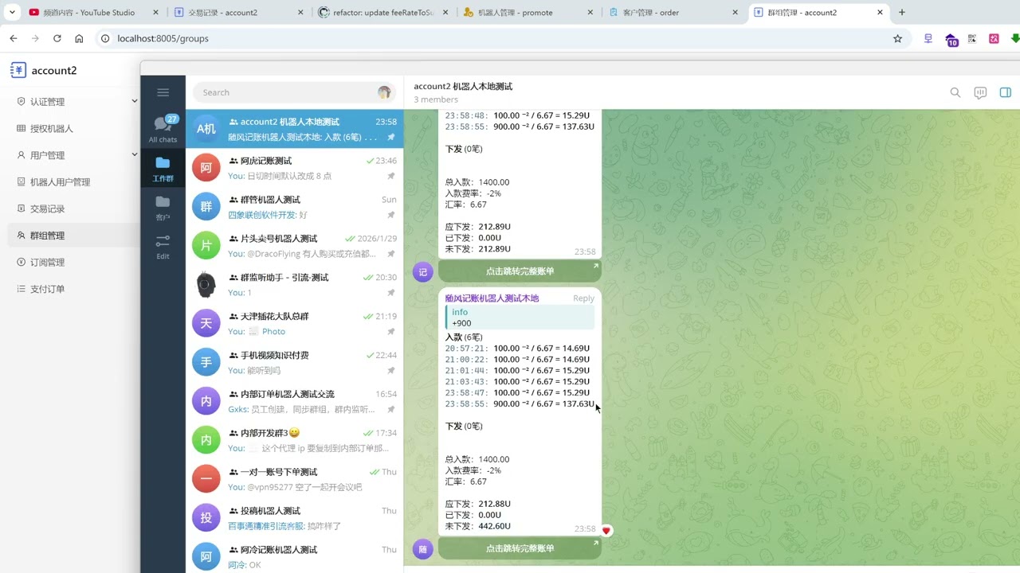Open the 群管机器人测试 chat
The image size is (1020, 573).
click(295, 207)
